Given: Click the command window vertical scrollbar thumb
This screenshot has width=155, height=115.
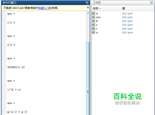Looking at the screenshot, I should pyautogui.click(x=88, y=79).
